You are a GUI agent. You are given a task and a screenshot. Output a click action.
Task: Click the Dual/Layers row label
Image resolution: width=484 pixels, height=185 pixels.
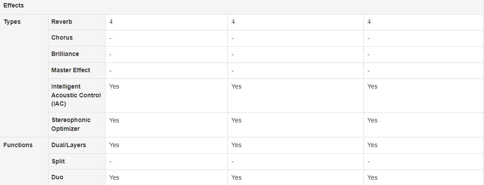pos(69,145)
